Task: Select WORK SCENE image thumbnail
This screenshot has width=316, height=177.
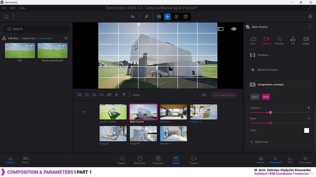Action: 113,112
